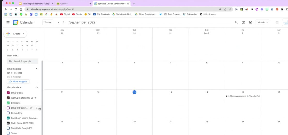Open Twitter bookmark icon

coord(160,14)
